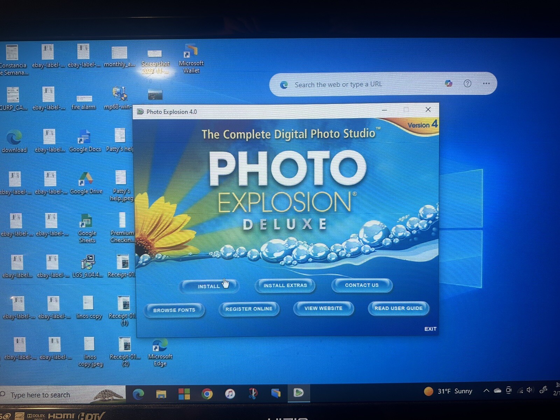Open the three-dot menu in search bar
The image size is (560, 420).
click(x=486, y=83)
